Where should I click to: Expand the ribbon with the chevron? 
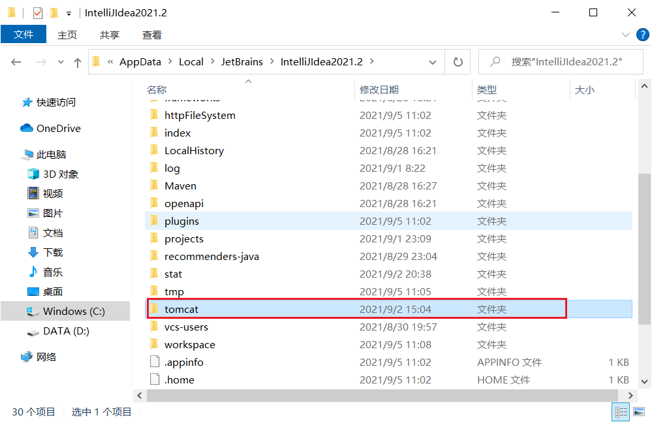(625, 35)
